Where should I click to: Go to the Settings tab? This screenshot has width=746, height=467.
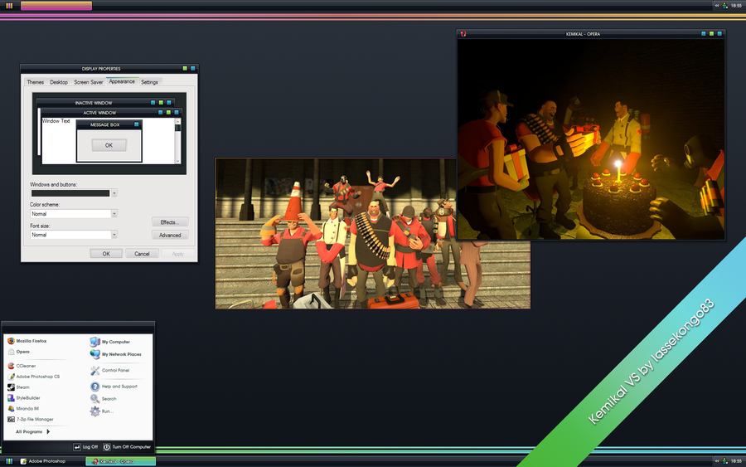(149, 82)
